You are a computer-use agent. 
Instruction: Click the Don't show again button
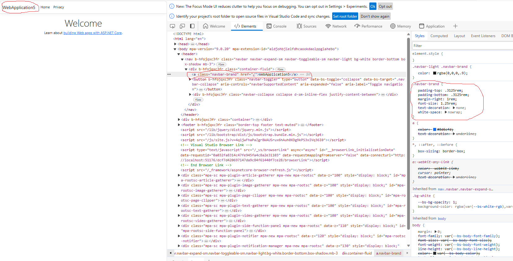pyautogui.click(x=375, y=16)
